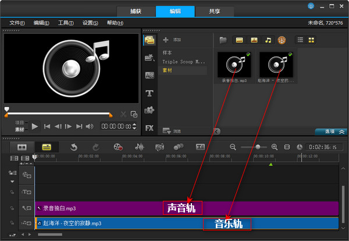Viewport: 349px width, 241px height.
Task: Toggle show videos in library
Action: pyautogui.click(x=239, y=40)
